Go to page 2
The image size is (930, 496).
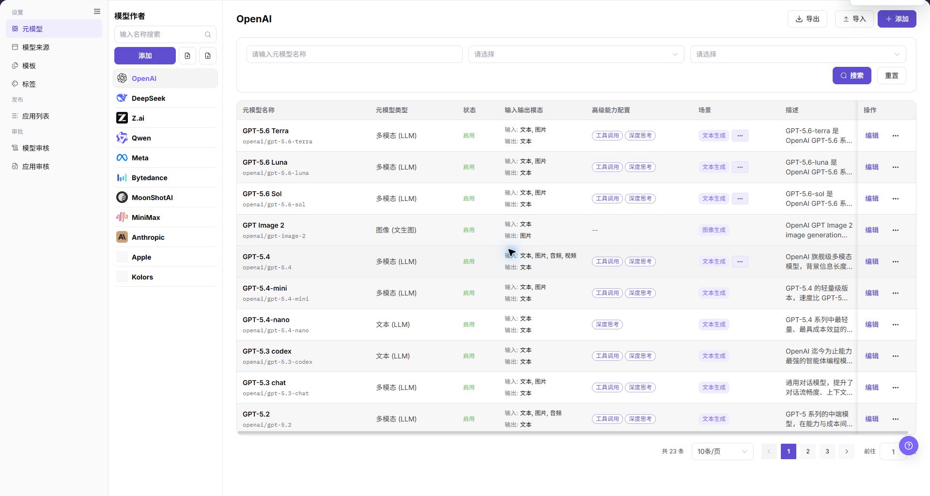tap(808, 451)
